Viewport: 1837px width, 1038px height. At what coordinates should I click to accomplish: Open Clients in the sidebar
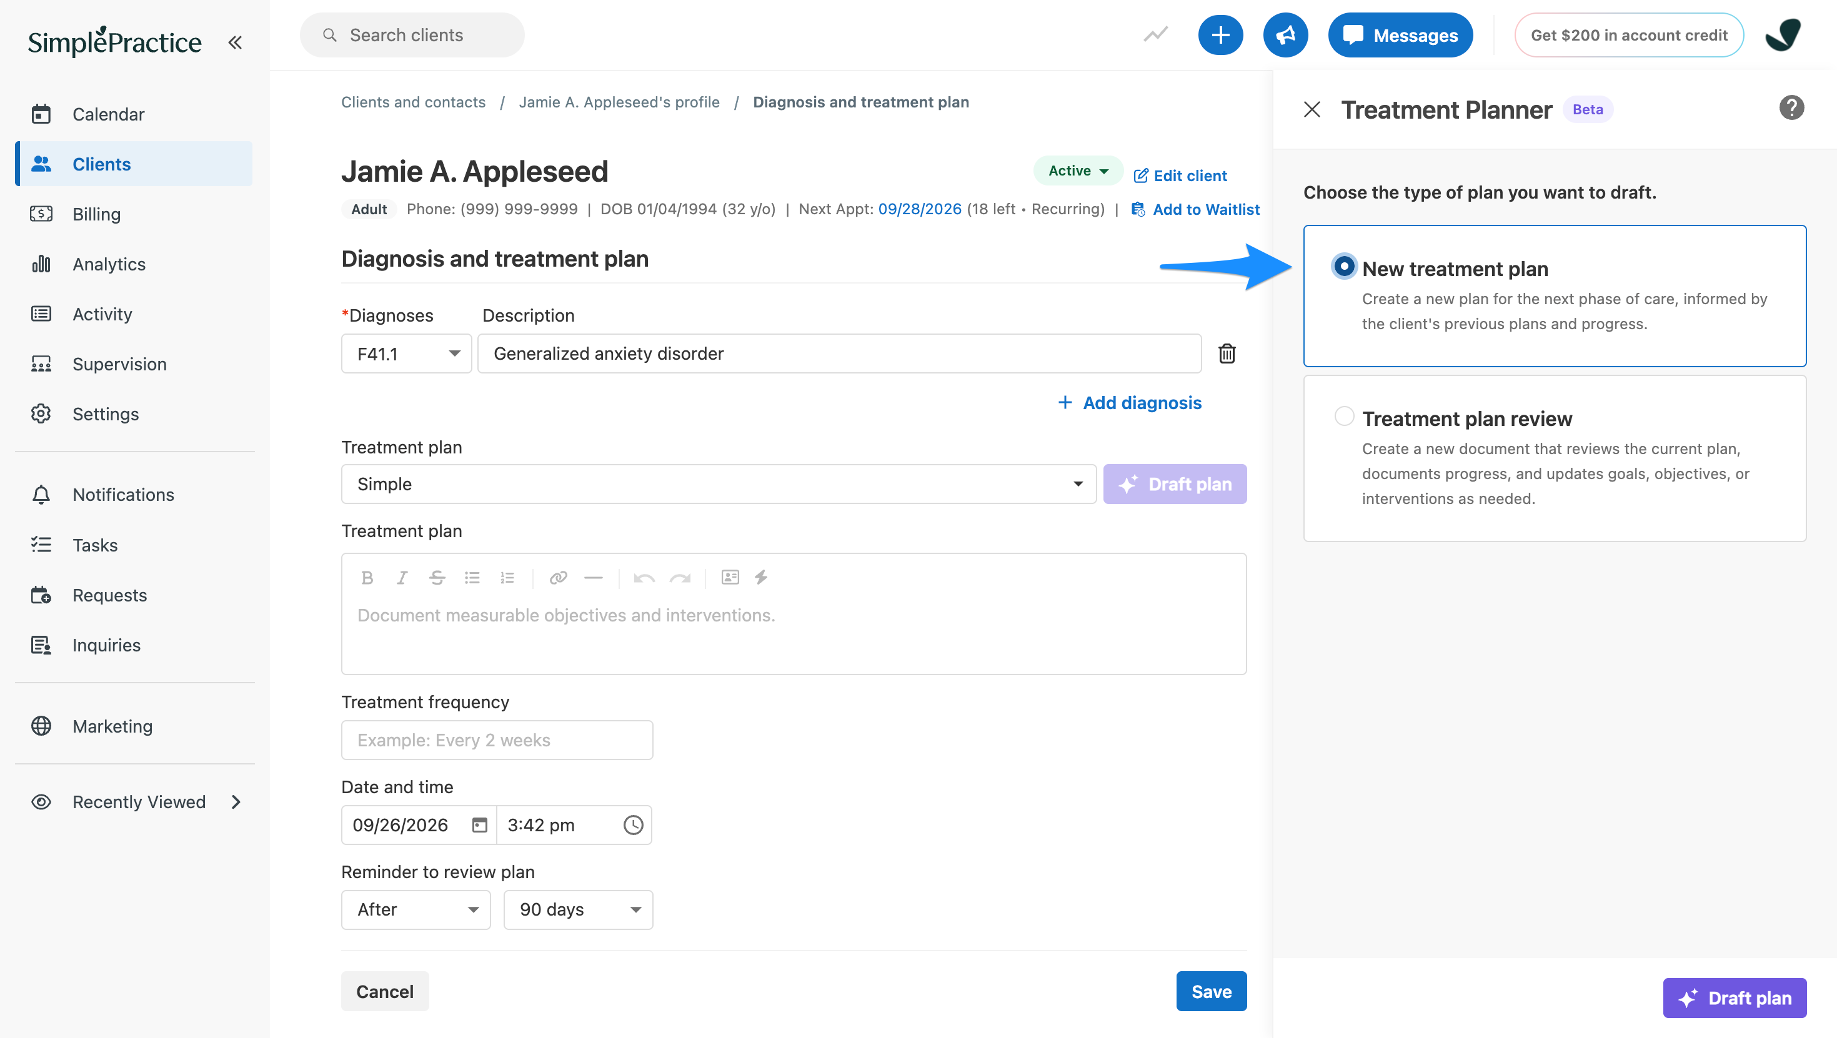(x=134, y=164)
